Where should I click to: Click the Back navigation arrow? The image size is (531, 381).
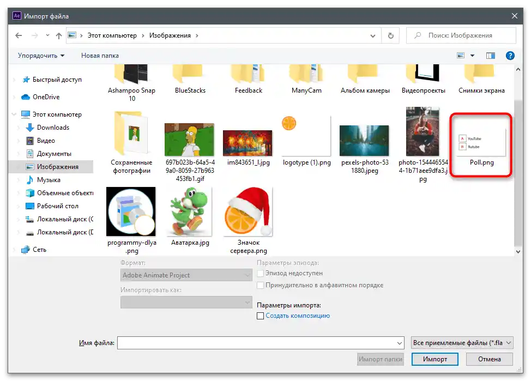(19, 35)
